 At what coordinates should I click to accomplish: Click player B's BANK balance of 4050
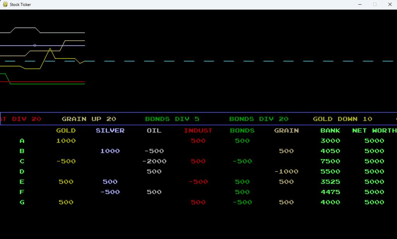pyautogui.click(x=330, y=151)
